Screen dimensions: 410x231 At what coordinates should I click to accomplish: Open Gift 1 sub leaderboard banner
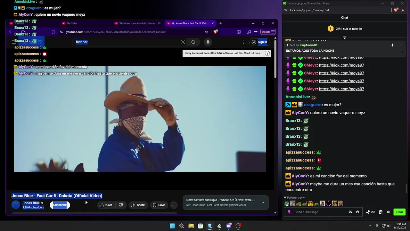[345, 29]
